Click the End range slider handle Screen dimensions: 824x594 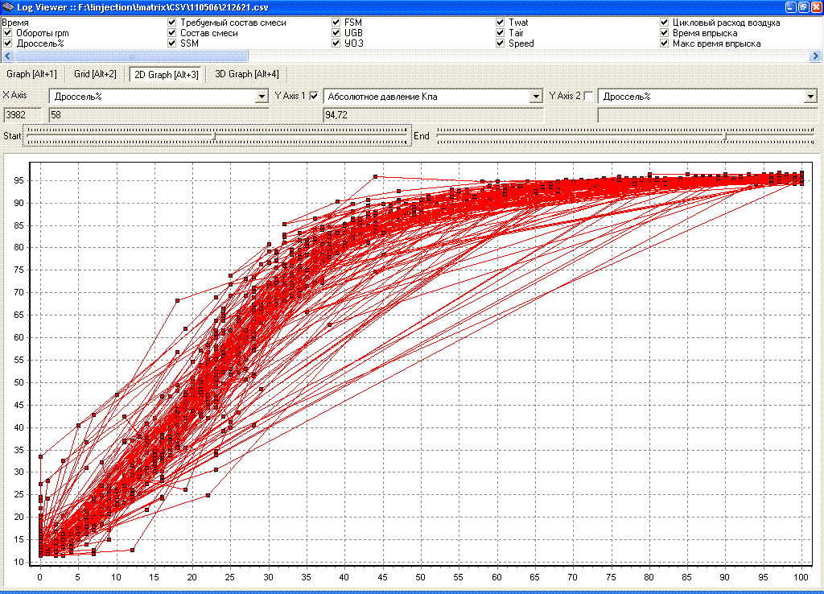click(725, 136)
